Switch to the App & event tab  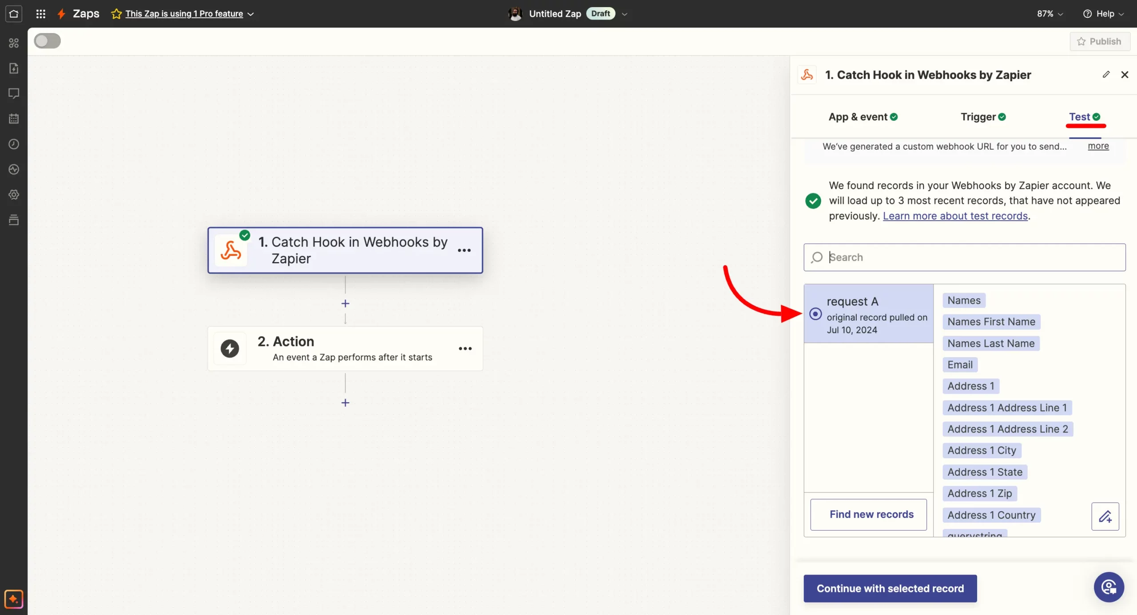(863, 117)
